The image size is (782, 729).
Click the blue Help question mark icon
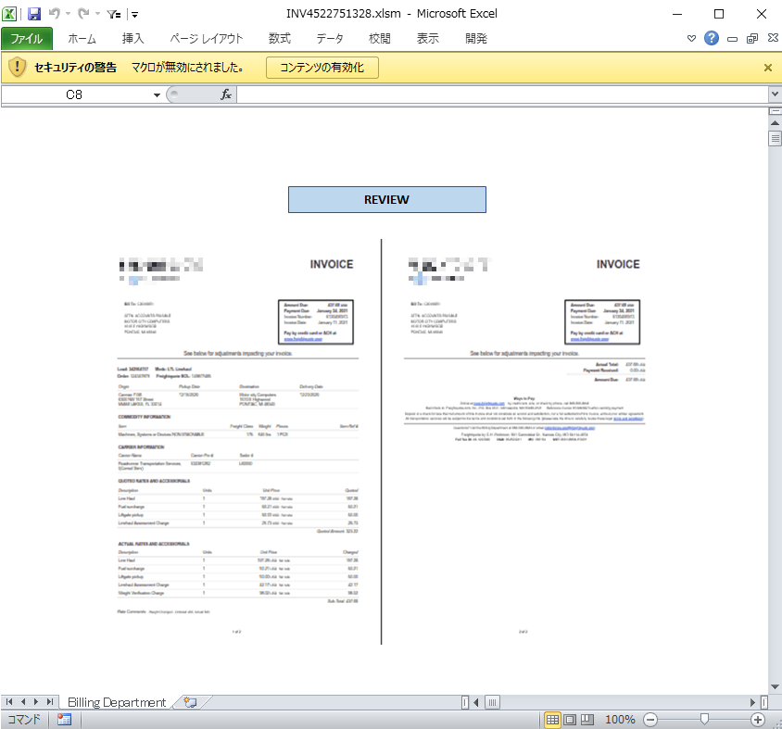click(712, 38)
